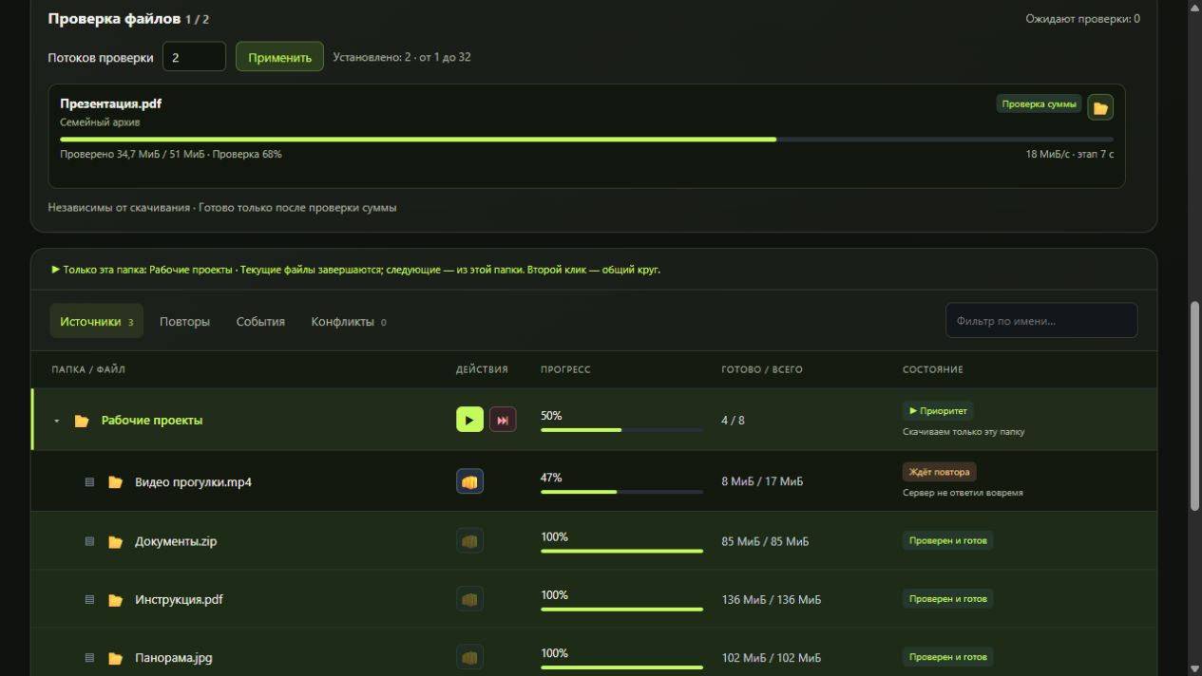Click the folder icon beside Видео прогулки.mp4
1202x676 pixels.
coord(115,482)
